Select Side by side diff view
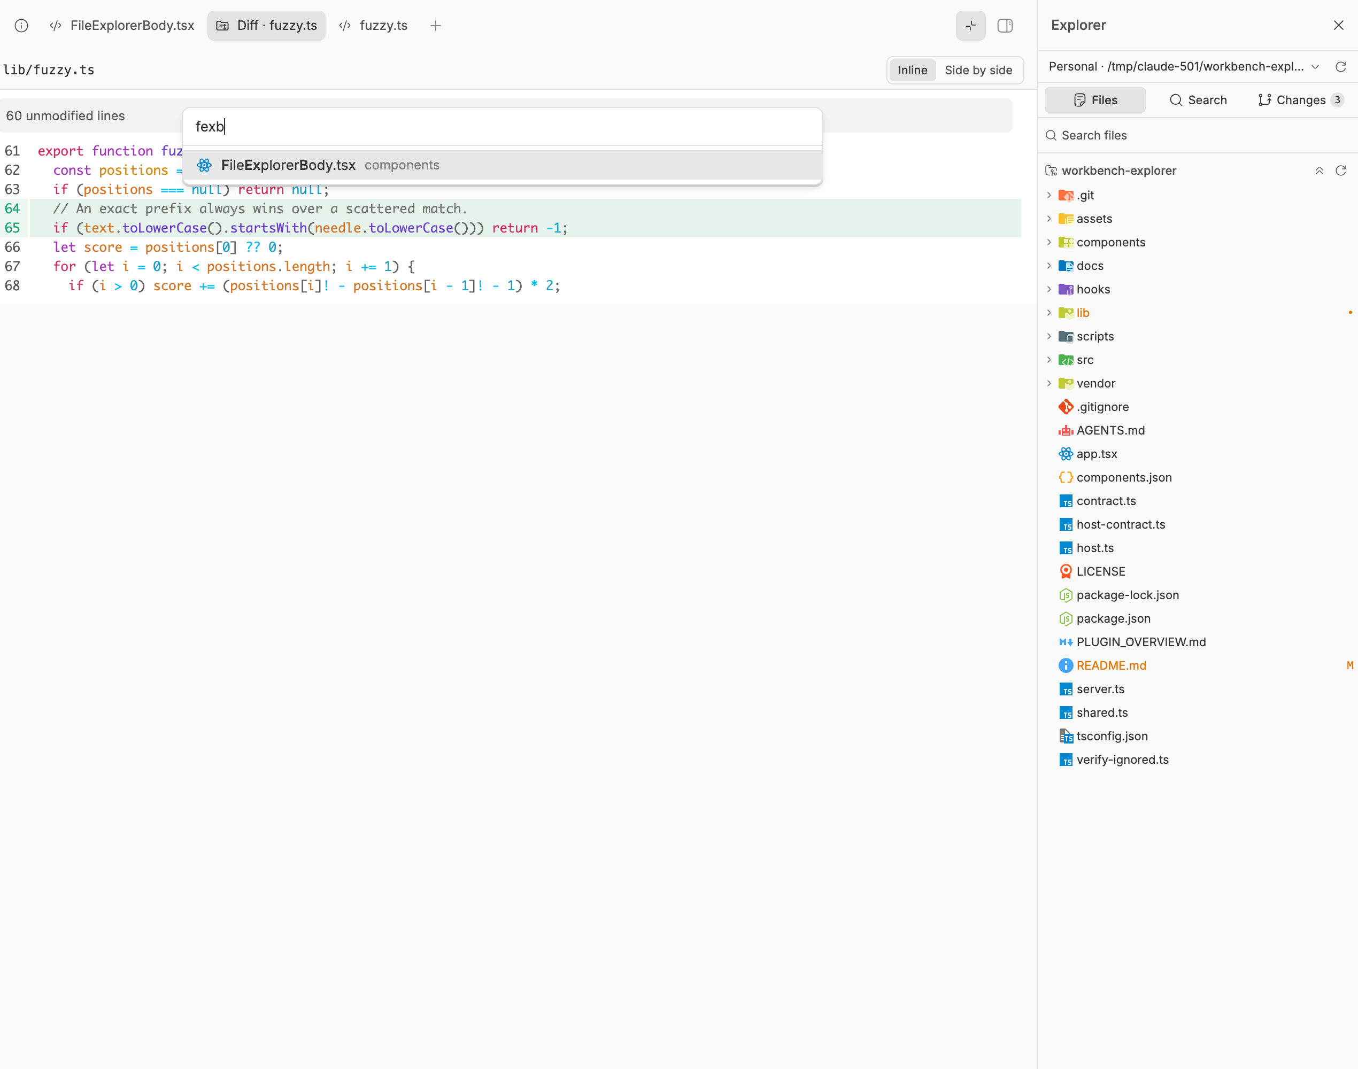The width and height of the screenshot is (1358, 1069). pyautogui.click(x=978, y=70)
